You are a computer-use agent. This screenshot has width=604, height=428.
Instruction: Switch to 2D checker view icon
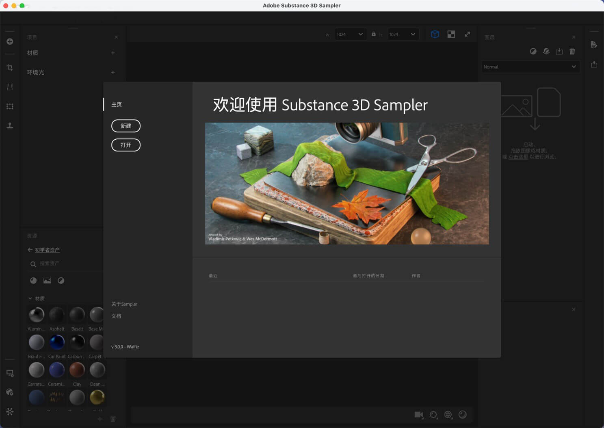[x=451, y=34]
